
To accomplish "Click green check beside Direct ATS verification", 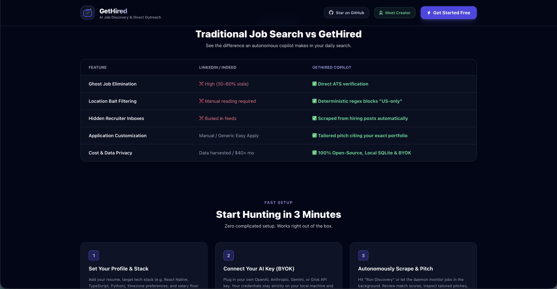I will 314,84.
